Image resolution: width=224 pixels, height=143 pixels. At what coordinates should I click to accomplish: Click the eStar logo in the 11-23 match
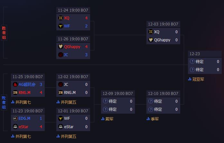pos(15,127)
